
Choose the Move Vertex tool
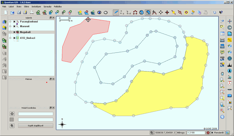coord(167,13)
